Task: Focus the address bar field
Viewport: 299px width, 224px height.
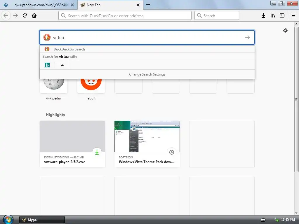Action: [125, 16]
